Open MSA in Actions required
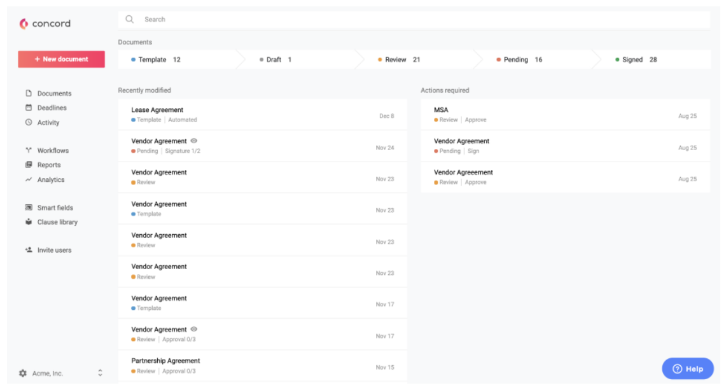The height and width of the screenshot is (390, 726). tap(565, 115)
